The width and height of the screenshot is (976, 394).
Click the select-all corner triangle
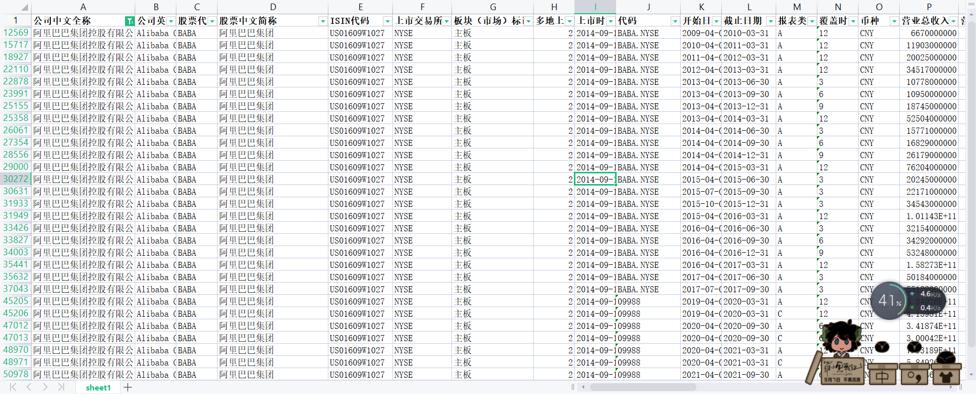[x=25, y=7]
